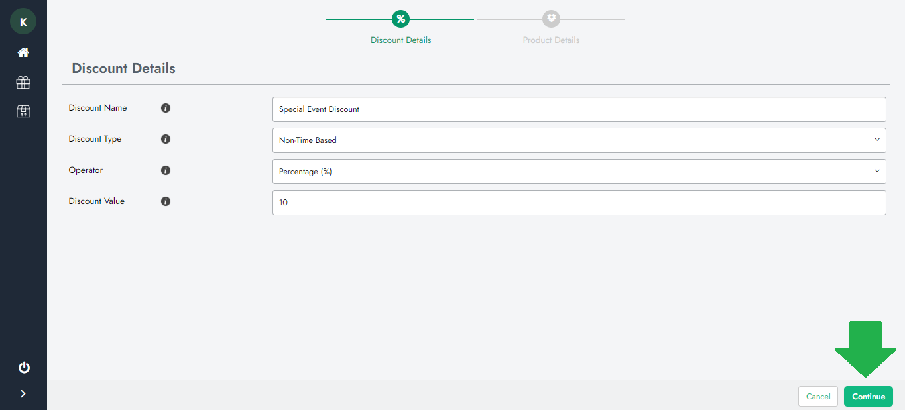Click info icon beside Discount Name

[x=166, y=108]
